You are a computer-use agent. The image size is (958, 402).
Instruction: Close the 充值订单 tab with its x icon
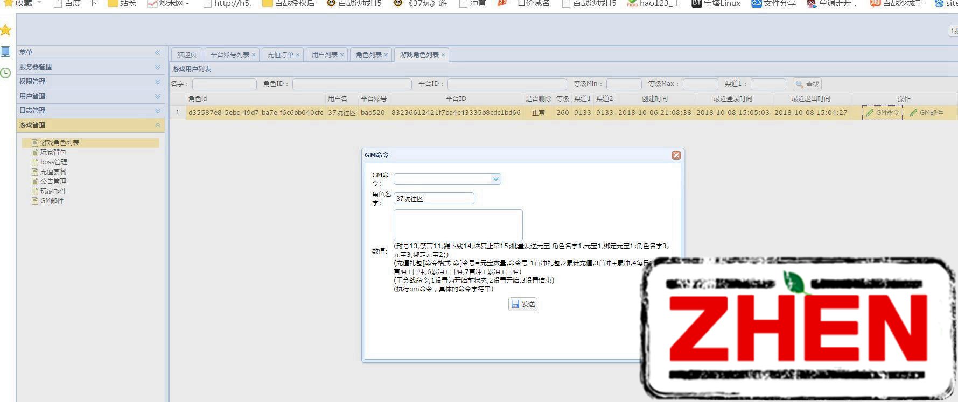coord(298,55)
